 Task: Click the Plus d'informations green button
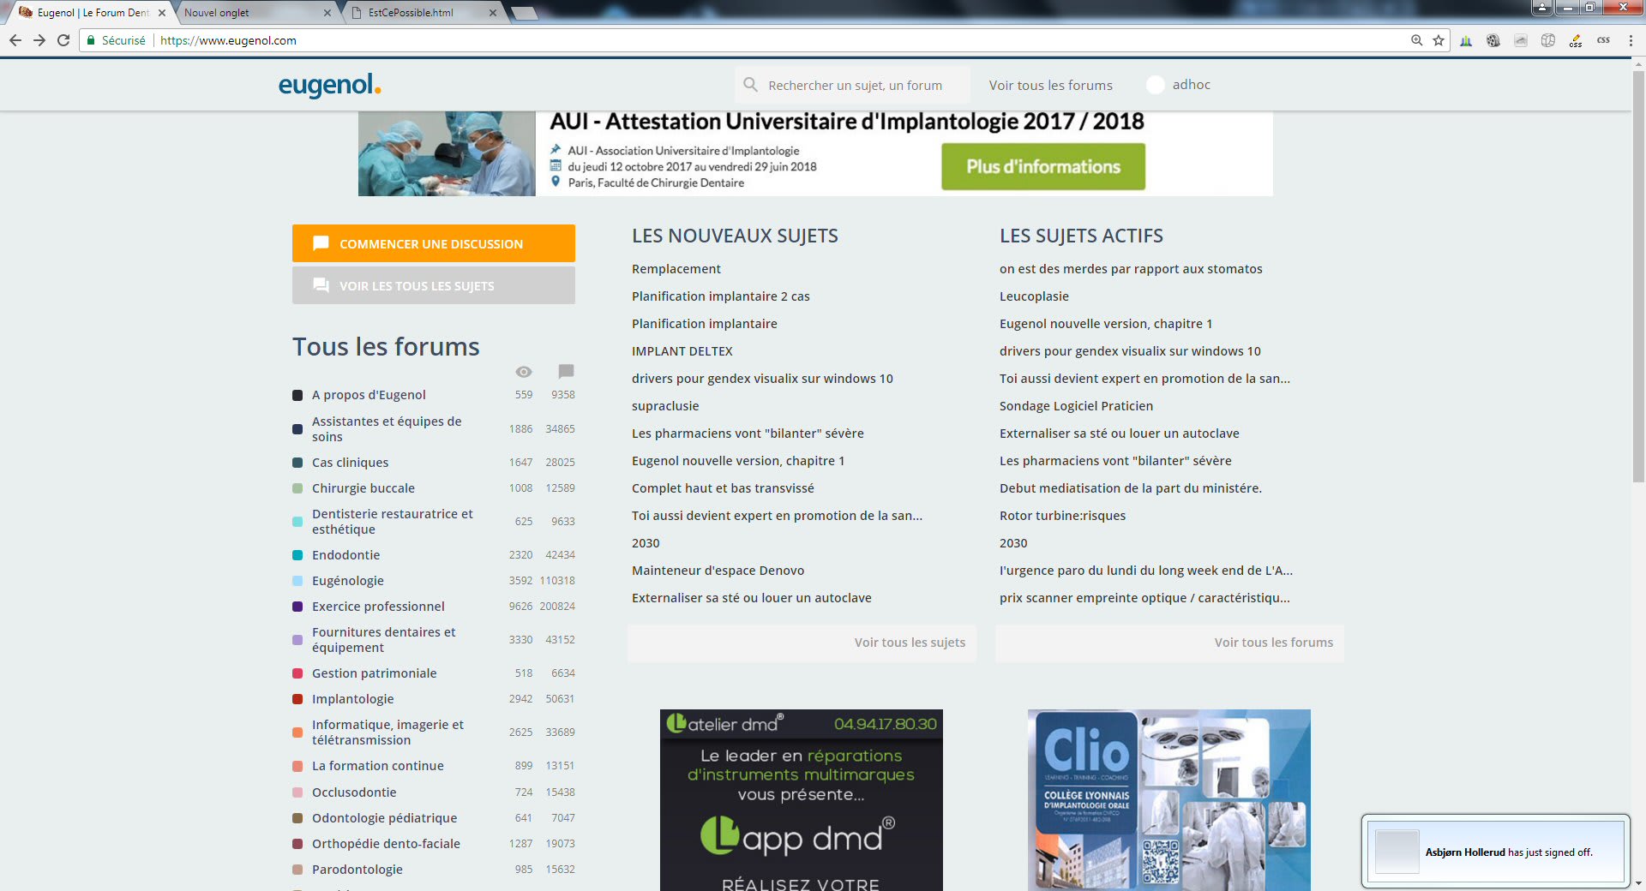(1042, 166)
